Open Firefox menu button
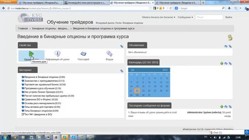 point(8,2)
